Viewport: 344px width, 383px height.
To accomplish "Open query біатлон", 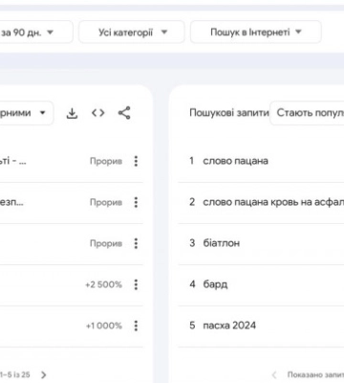I will [222, 243].
